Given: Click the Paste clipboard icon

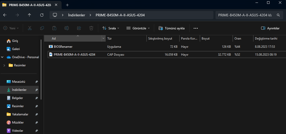Looking at the screenshot, I should click(54, 28).
